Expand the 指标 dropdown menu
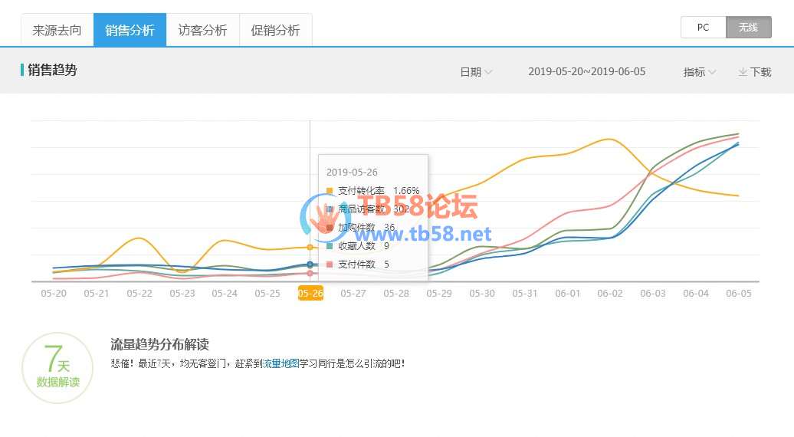The height and width of the screenshot is (437, 794). 699,72
